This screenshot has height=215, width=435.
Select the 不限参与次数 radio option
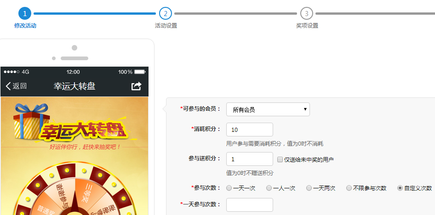tap(349, 188)
